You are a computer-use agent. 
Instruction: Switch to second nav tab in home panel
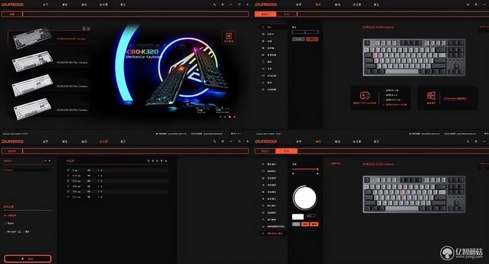tap(65, 5)
